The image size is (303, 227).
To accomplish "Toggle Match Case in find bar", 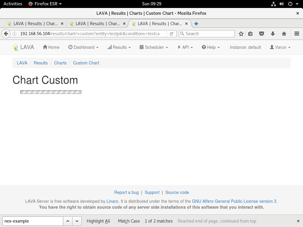I will pos(129,221).
